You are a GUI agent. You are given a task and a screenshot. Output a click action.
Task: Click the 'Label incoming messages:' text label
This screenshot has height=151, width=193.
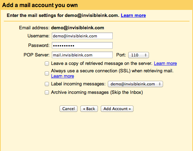[x=78, y=84]
